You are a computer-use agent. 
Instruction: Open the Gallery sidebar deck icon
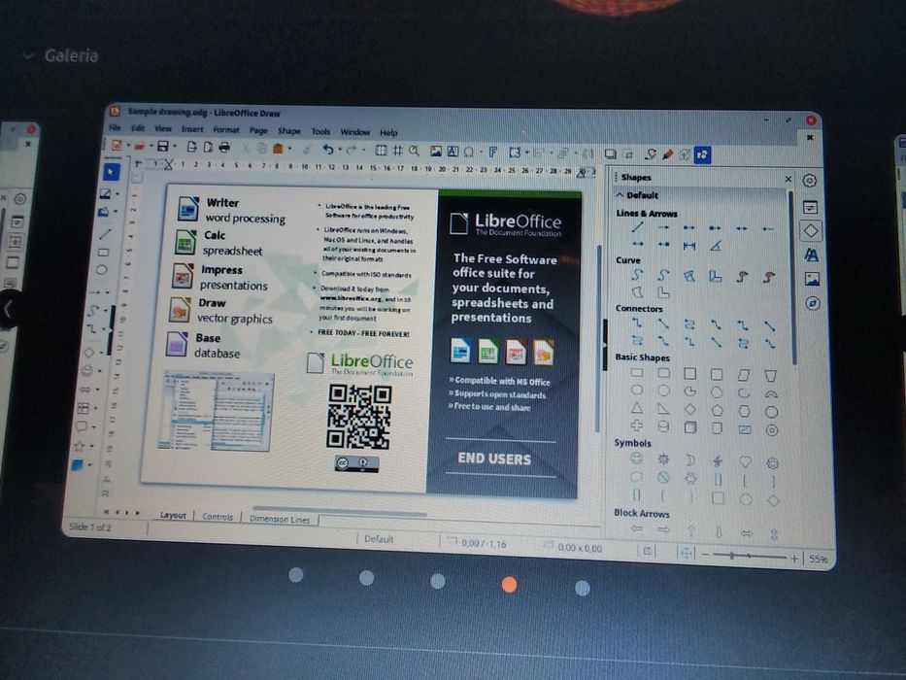pos(812,280)
